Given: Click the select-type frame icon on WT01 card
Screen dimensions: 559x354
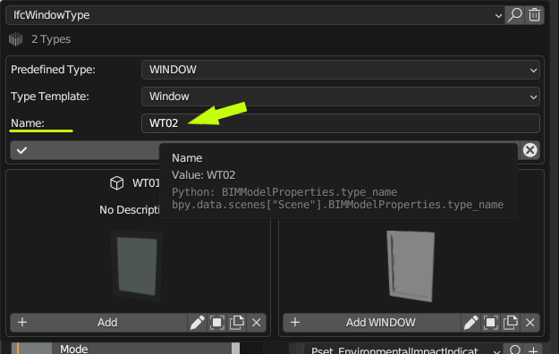Looking at the screenshot, I should pyautogui.click(x=216, y=323).
